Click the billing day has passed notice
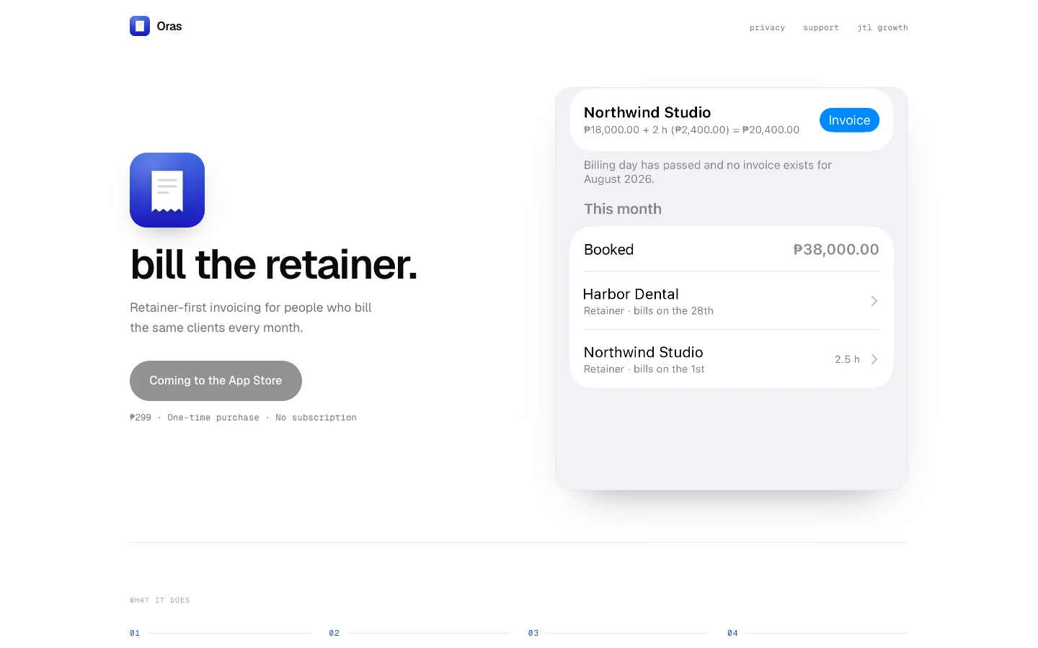 coord(707,172)
